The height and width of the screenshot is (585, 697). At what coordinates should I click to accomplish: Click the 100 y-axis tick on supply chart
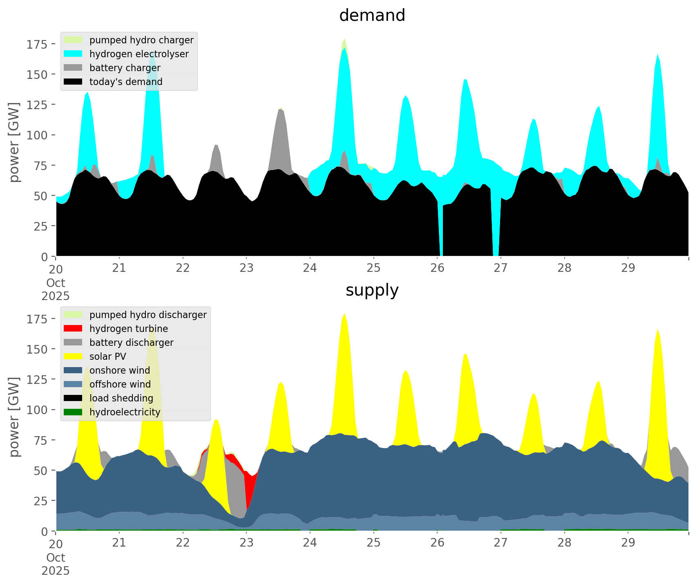(37, 410)
